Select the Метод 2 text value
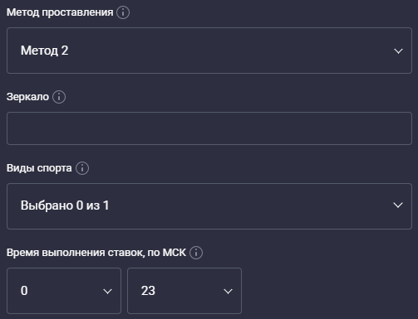418x319 pixels. point(45,51)
